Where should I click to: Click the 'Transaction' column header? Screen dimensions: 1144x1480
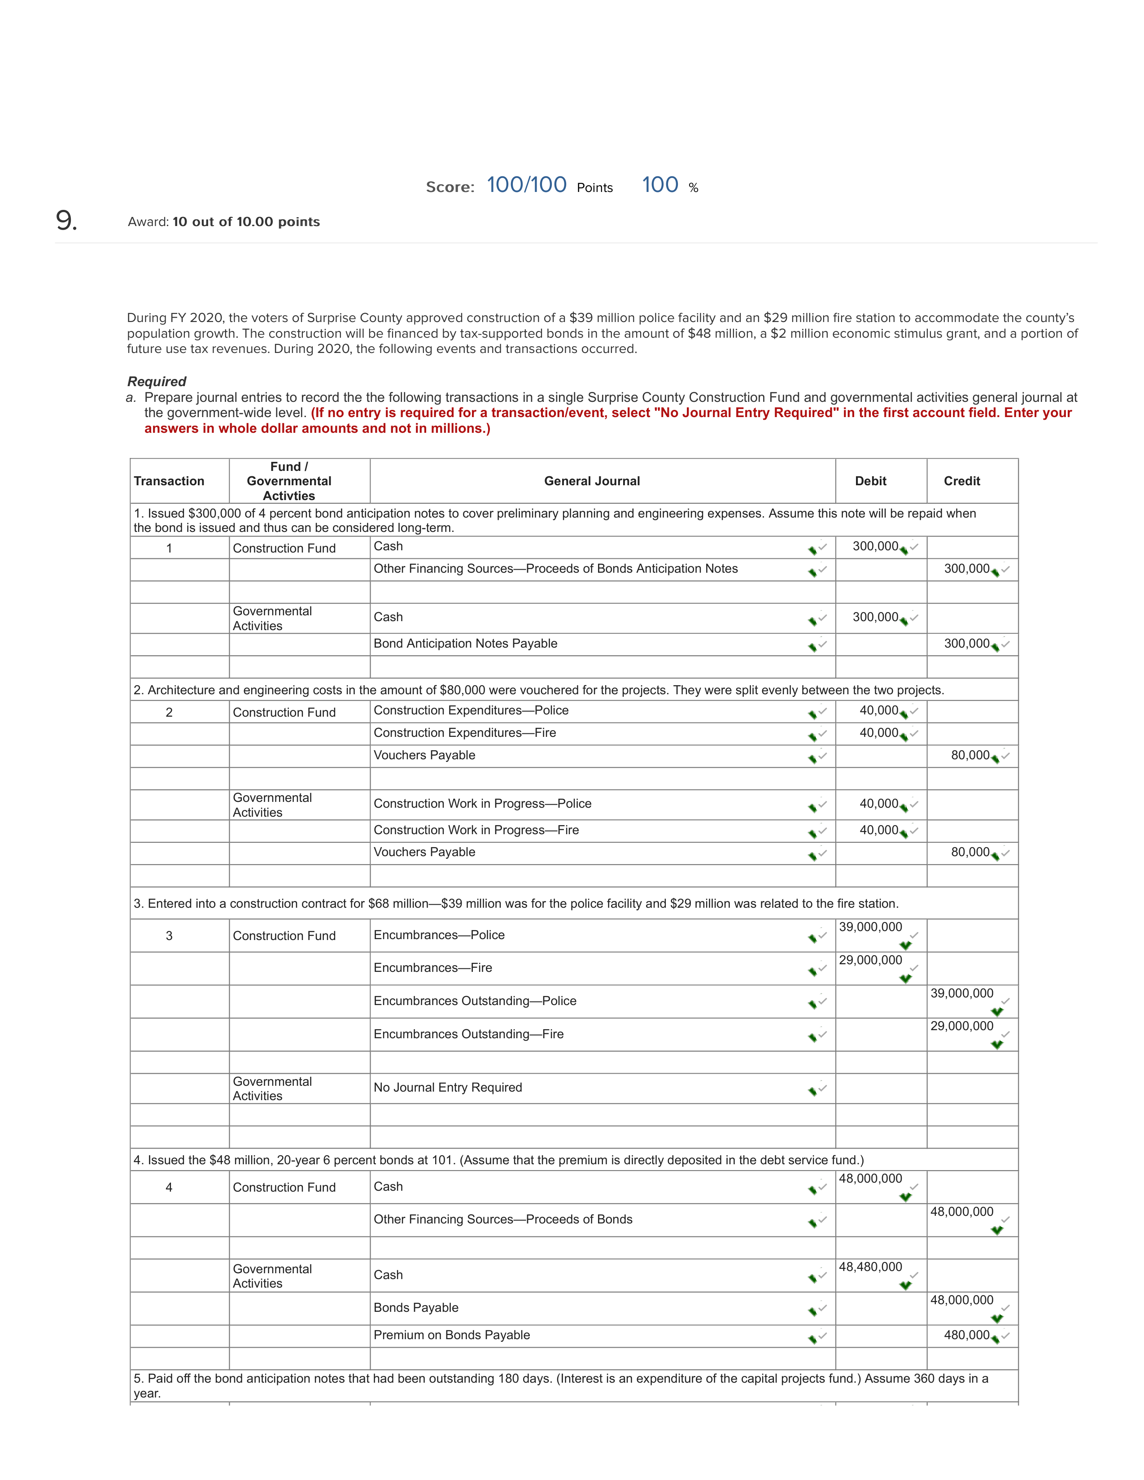169,481
